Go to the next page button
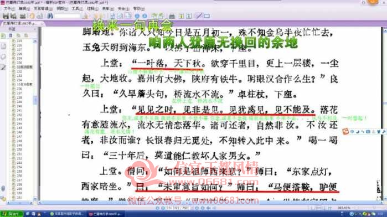This screenshot has width=387, height=217. 197,208
